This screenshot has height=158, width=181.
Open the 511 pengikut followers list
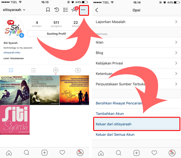[56, 24]
